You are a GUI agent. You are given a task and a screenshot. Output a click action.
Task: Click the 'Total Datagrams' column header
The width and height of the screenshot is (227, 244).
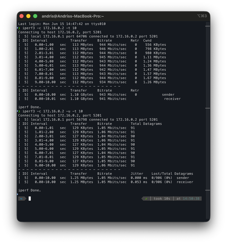click(x=146, y=124)
